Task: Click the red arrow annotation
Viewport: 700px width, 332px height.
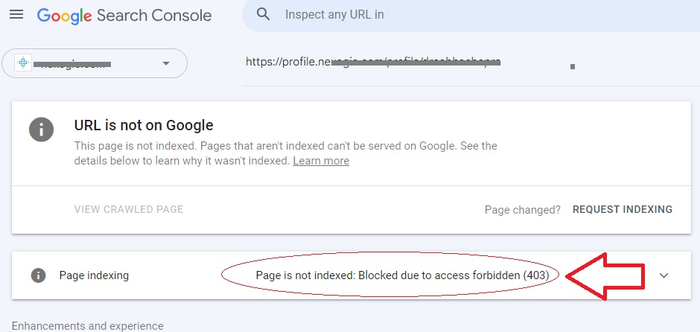Action: tap(605, 275)
